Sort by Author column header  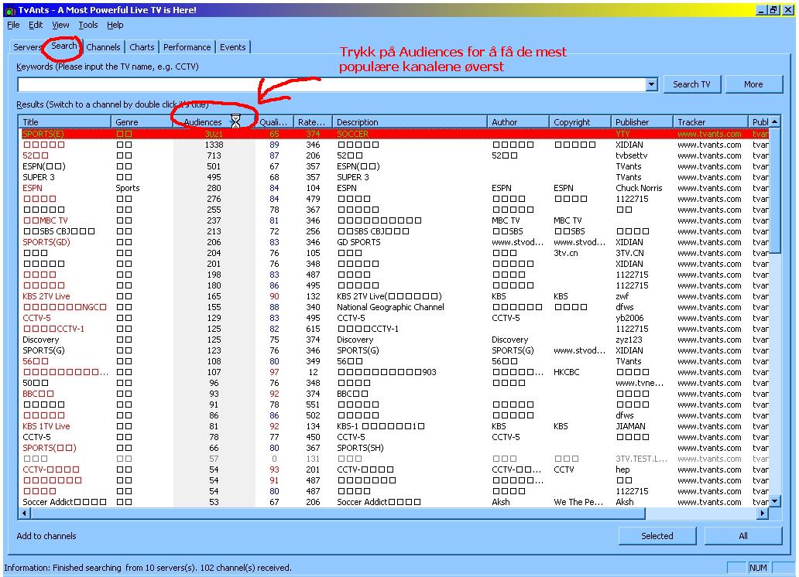518,122
